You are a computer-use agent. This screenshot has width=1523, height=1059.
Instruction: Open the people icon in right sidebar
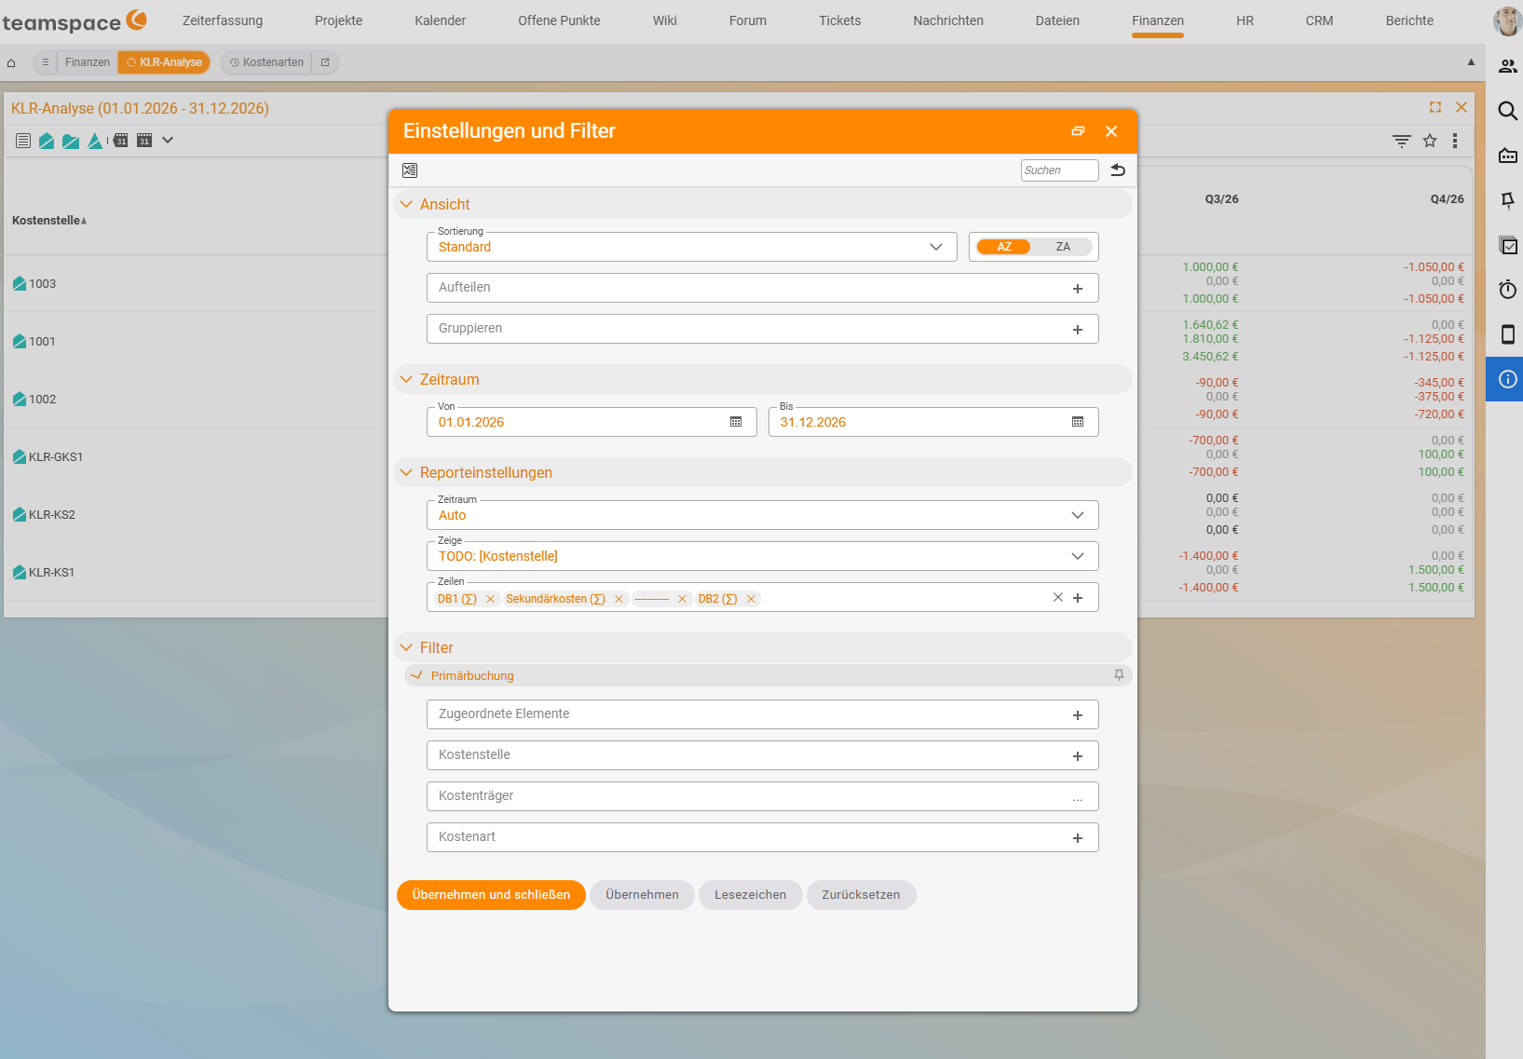(x=1507, y=66)
